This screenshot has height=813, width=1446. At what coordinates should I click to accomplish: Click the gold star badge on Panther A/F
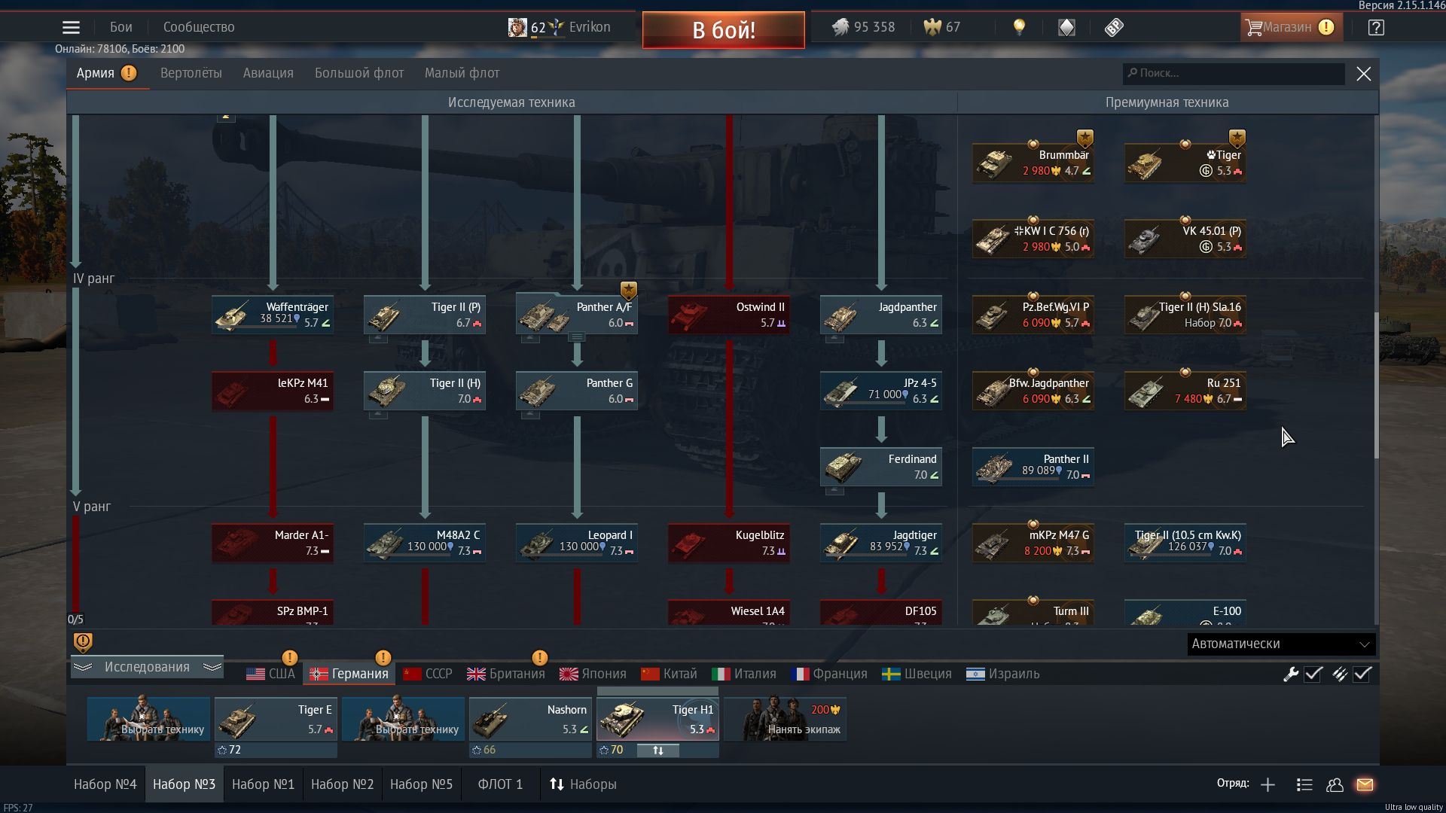(628, 290)
